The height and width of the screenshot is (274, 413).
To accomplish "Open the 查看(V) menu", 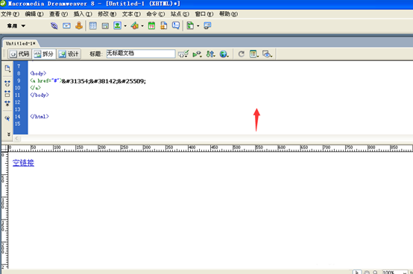I will (58, 14).
